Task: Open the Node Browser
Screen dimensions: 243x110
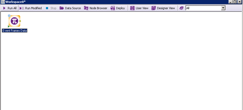Action: coord(96,8)
